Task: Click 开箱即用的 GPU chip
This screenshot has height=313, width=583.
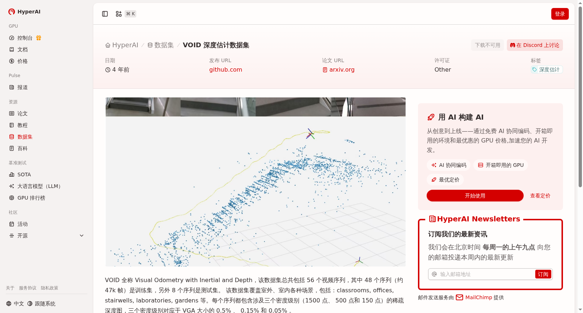Action: (501, 165)
